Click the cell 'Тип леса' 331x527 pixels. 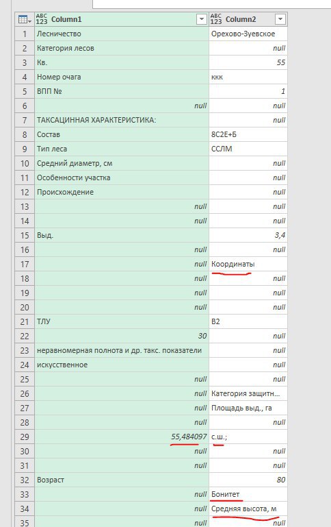[x=122, y=149]
